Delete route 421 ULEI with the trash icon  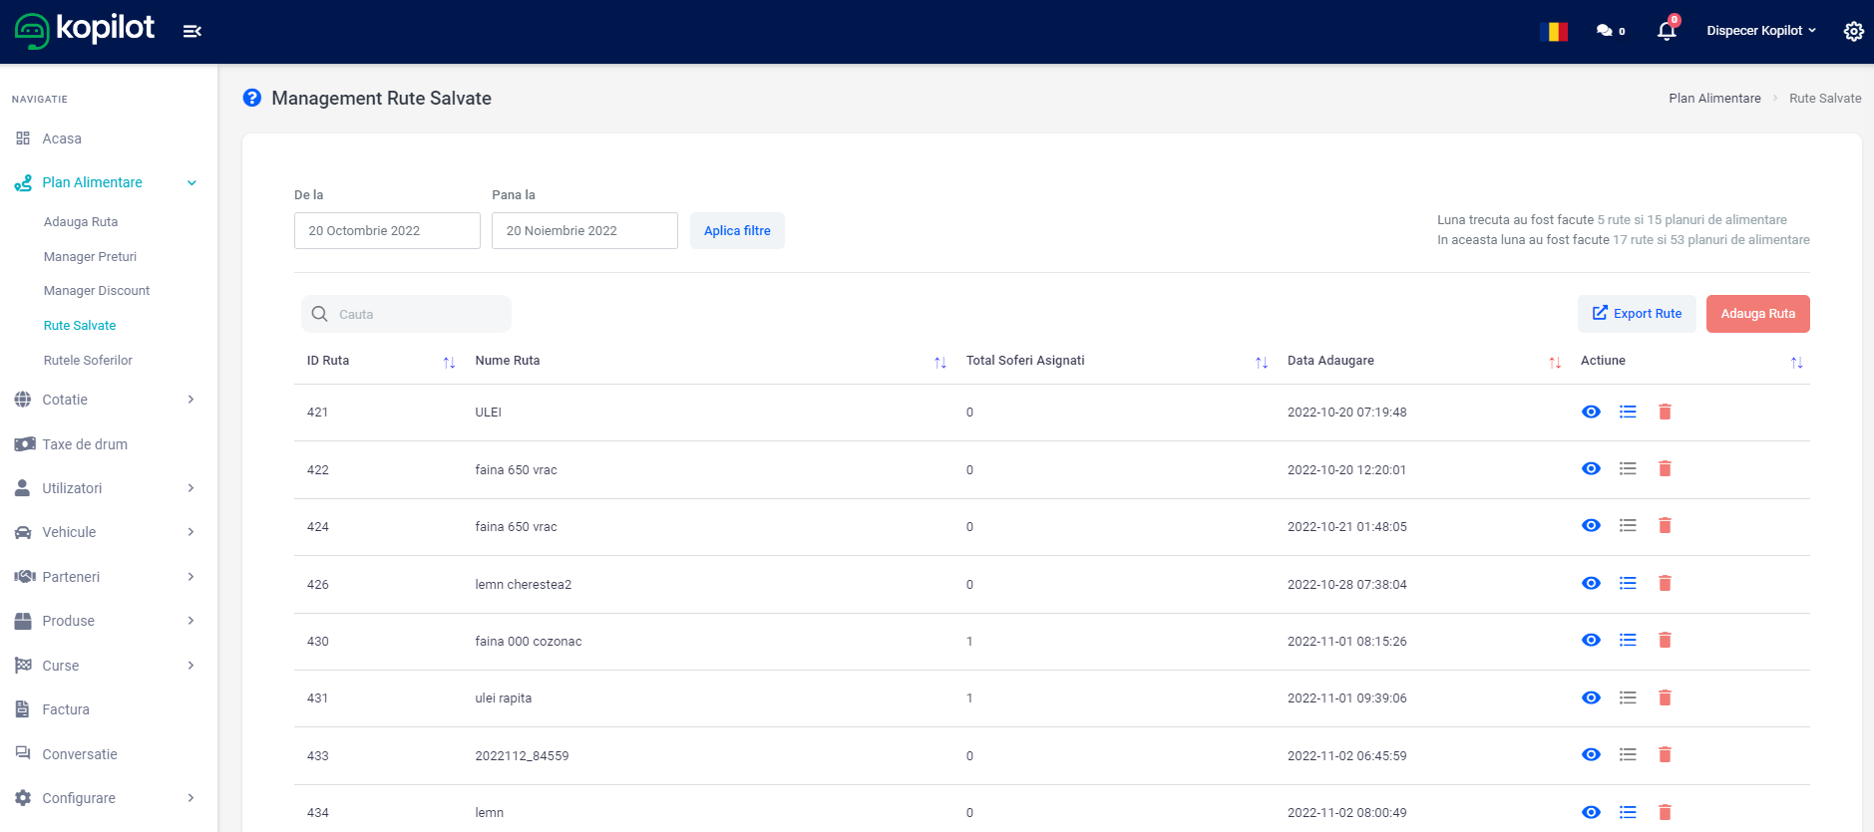tap(1665, 412)
